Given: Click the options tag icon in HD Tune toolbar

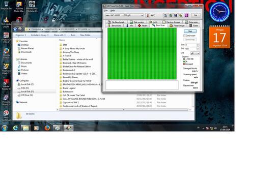Looking at the screenshot, I should click(x=181, y=15).
